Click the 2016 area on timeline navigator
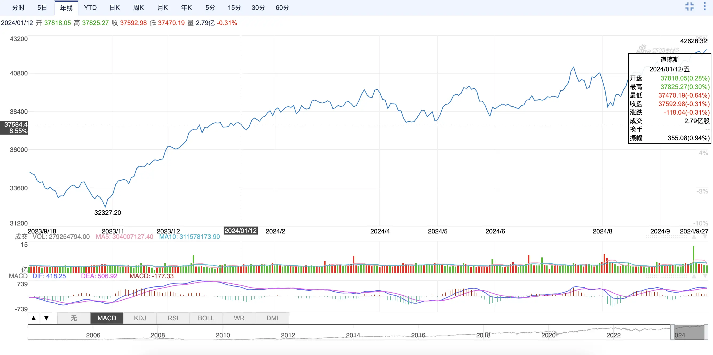Screen dimensions: 713x355 click(418, 335)
